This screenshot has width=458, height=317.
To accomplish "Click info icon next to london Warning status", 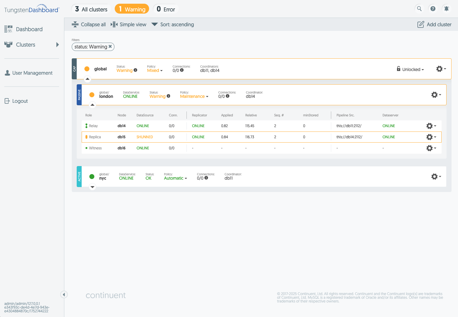I will click(169, 96).
